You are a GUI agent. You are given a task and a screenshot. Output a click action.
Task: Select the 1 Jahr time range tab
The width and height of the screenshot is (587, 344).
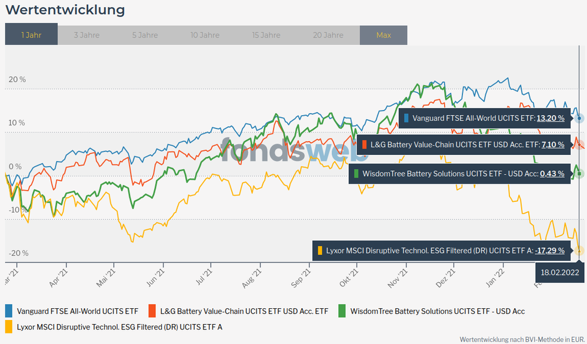(x=31, y=35)
